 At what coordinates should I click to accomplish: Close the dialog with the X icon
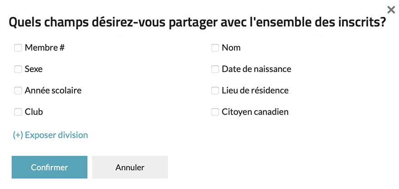[391, 10]
